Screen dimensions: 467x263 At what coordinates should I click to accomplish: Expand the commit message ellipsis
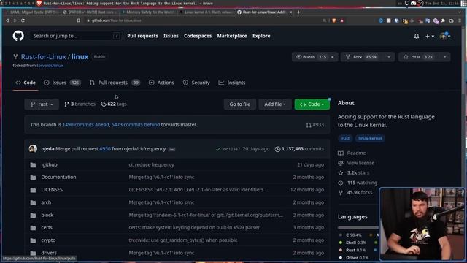172,149
